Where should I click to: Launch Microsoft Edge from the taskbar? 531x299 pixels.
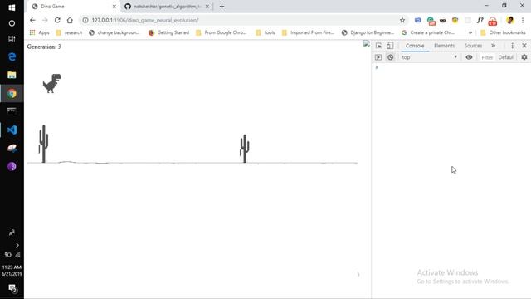(12, 56)
